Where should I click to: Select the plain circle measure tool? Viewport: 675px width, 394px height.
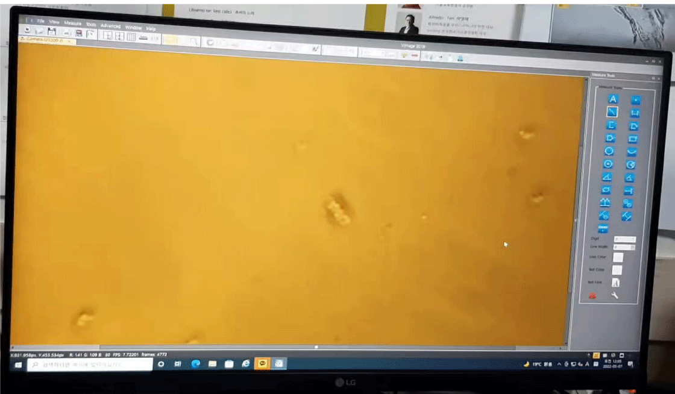(x=609, y=151)
